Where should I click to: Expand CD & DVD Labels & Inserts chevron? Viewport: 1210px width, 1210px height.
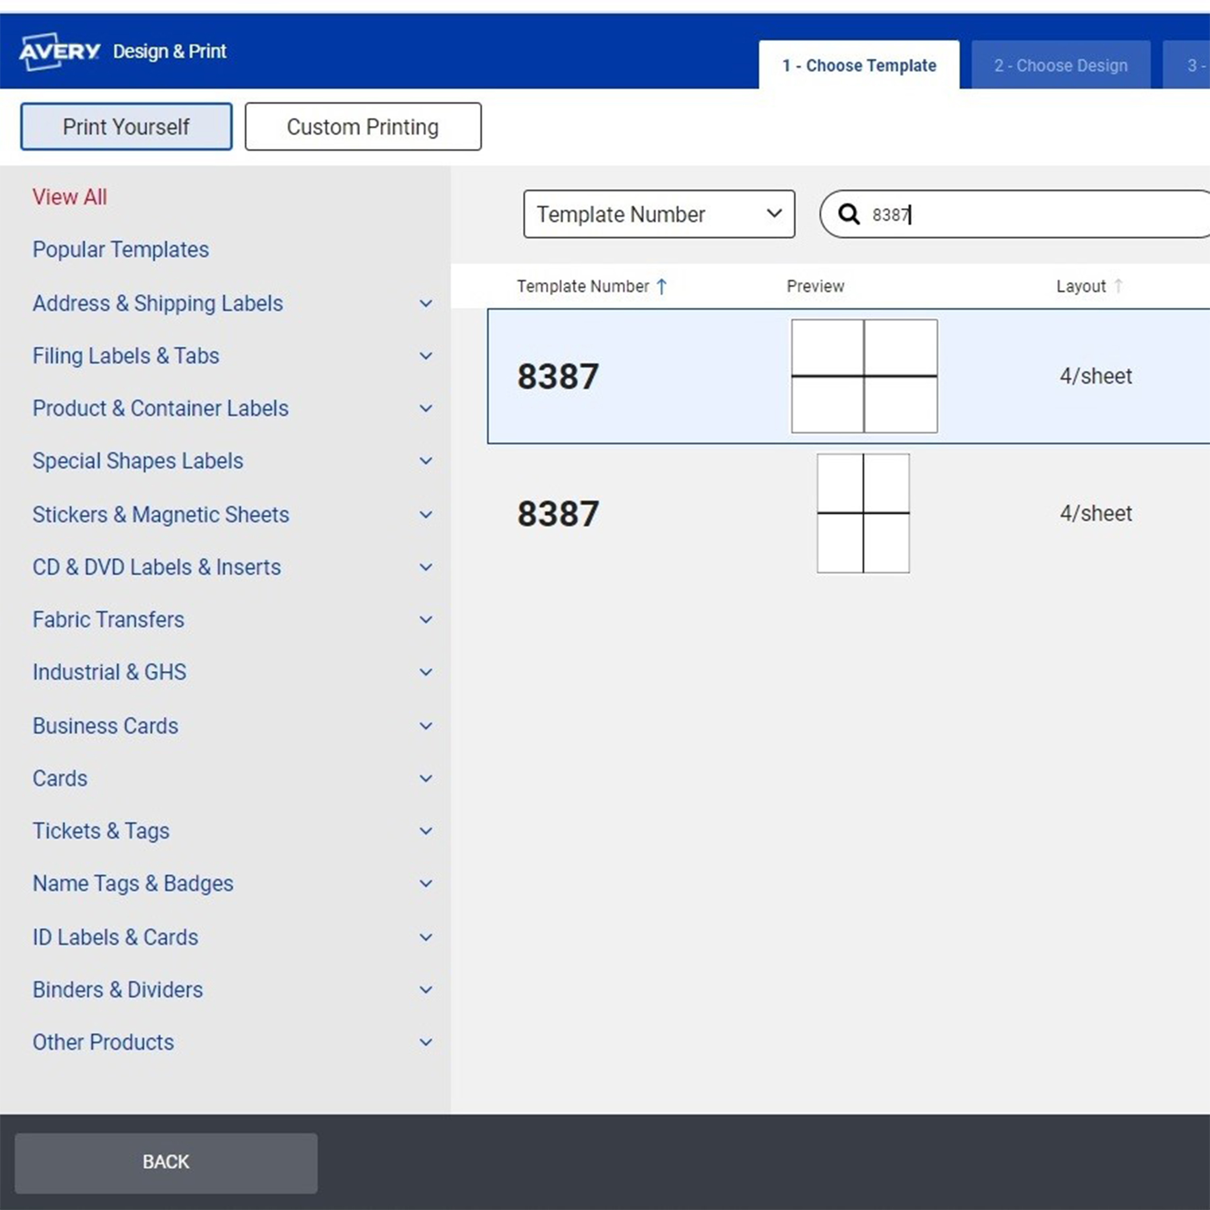[426, 567]
